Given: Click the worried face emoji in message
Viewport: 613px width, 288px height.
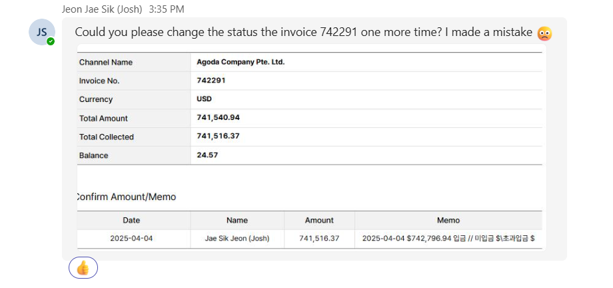Looking at the screenshot, I should point(544,33).
